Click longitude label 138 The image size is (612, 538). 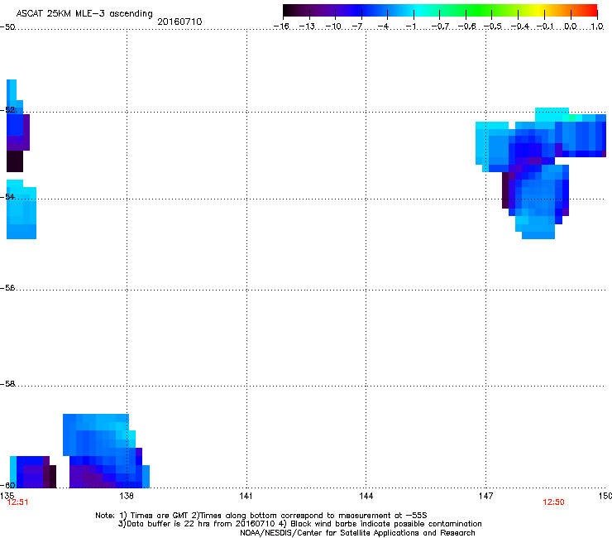pos(127,496)
